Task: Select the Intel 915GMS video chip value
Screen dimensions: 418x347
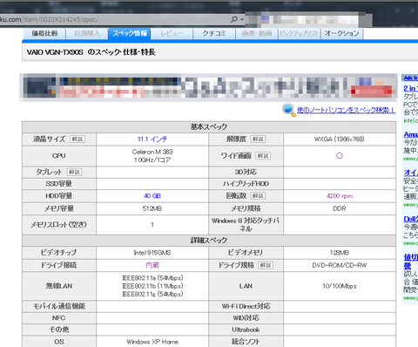Action: coord(152,253)
